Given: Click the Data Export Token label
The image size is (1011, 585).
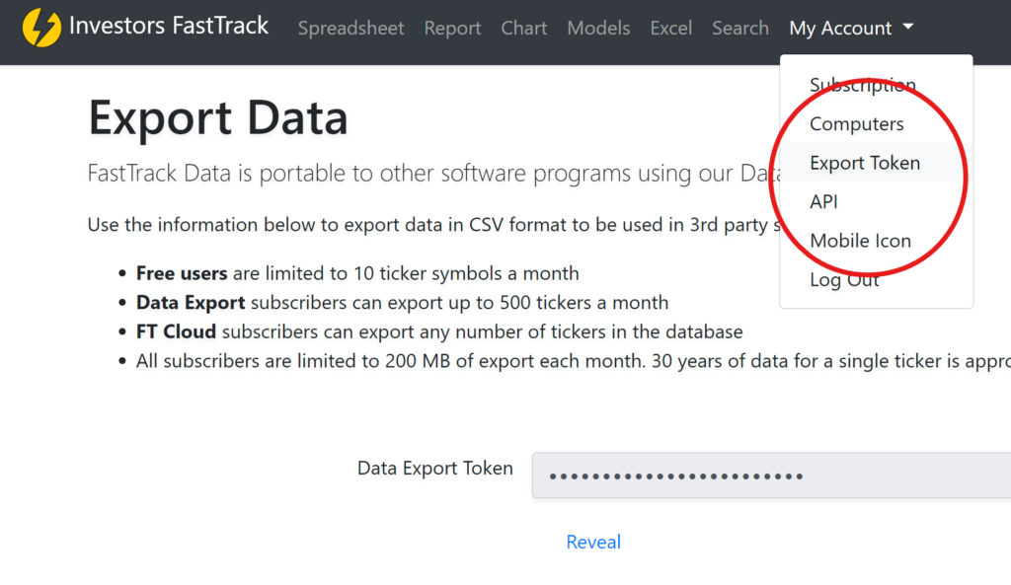Looking at the screenshot, I should click(x=434, y=468).
